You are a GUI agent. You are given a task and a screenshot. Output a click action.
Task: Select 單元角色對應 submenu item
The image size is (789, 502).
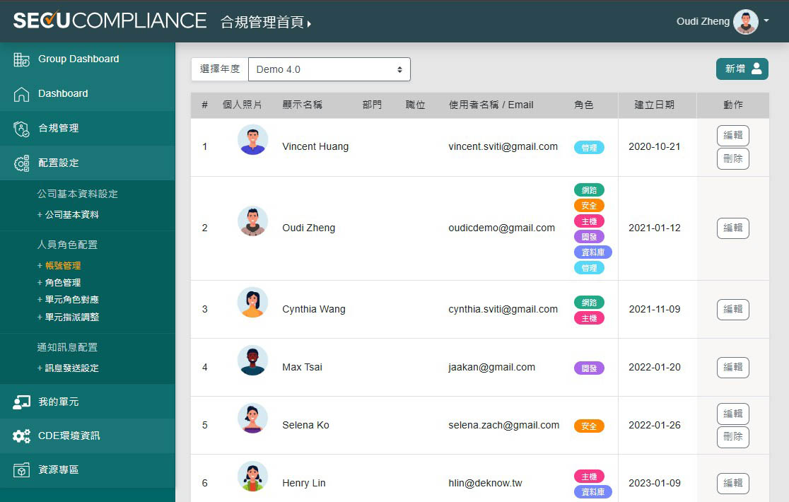click(71, 300)
